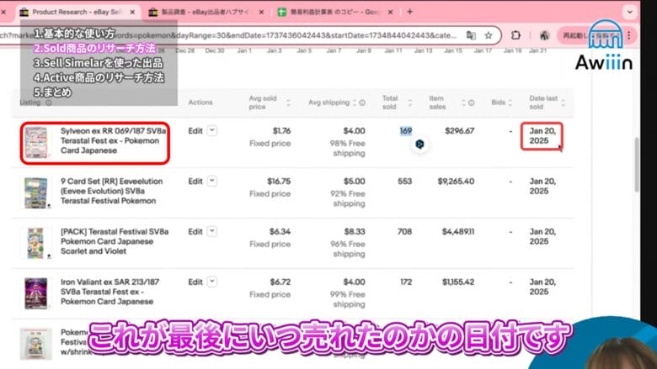Click Edit for the Iron Valiant ex listing
The image size is (657, 369).
tap(195, 282)
